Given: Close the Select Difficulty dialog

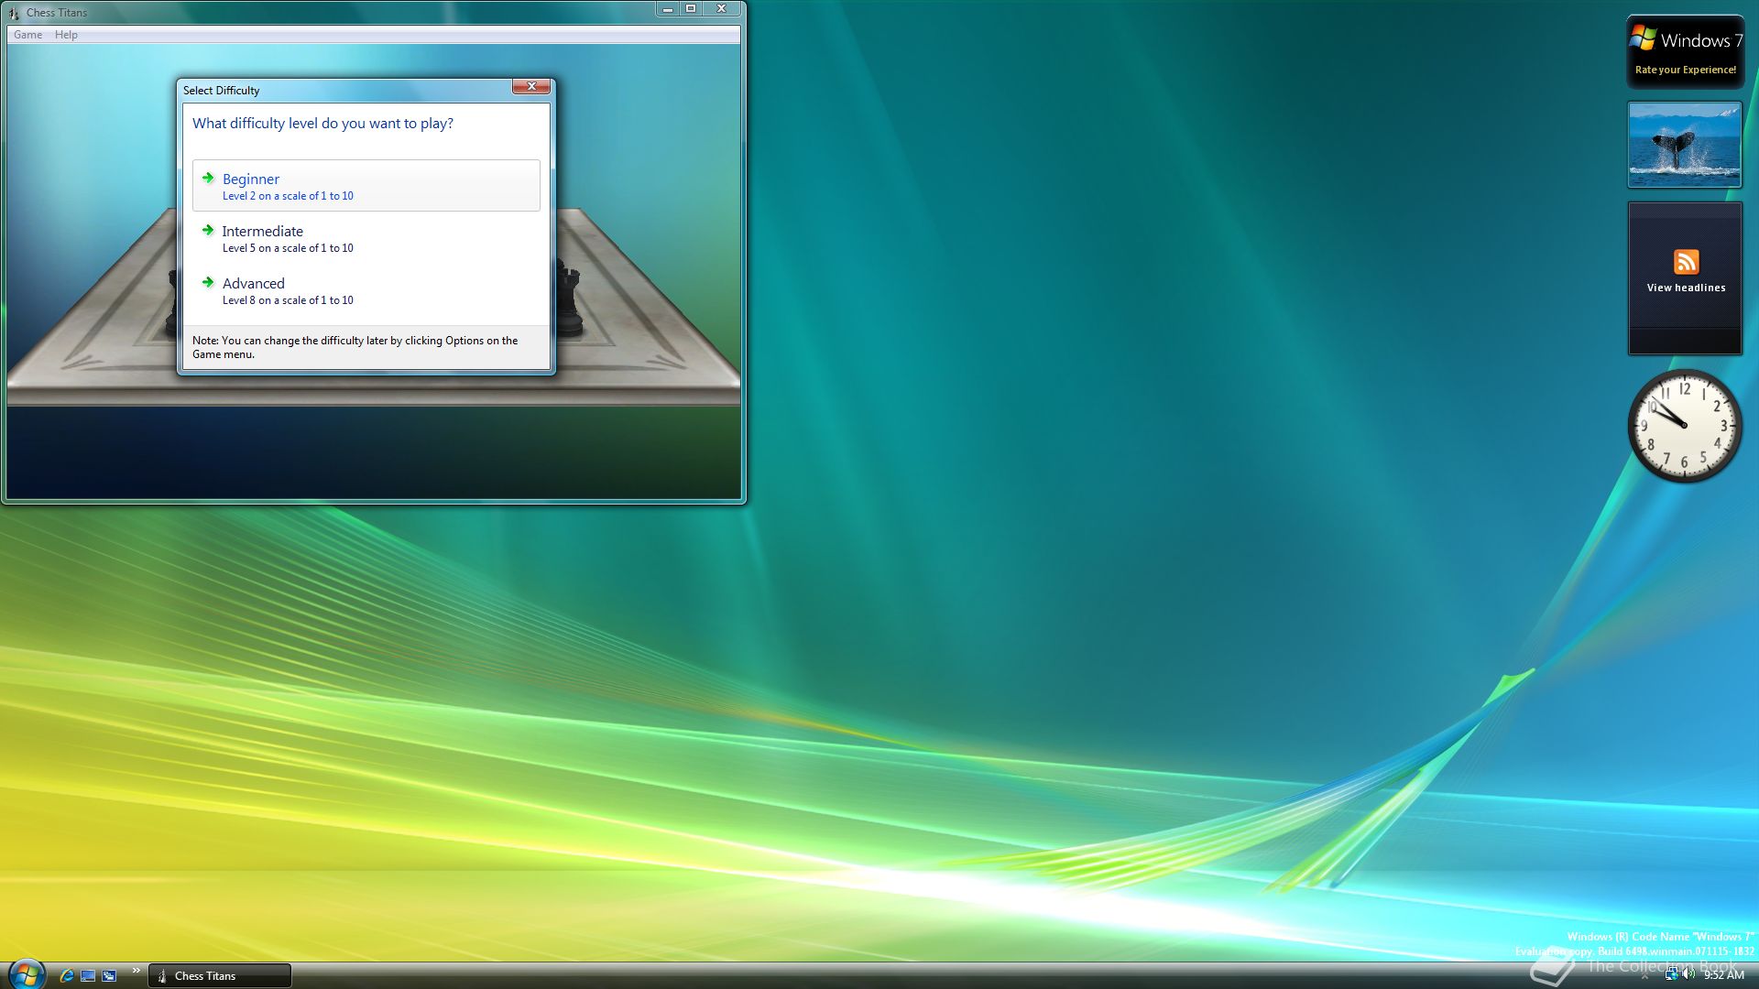Looking at the screenshot, I should (x=531, y=86).
